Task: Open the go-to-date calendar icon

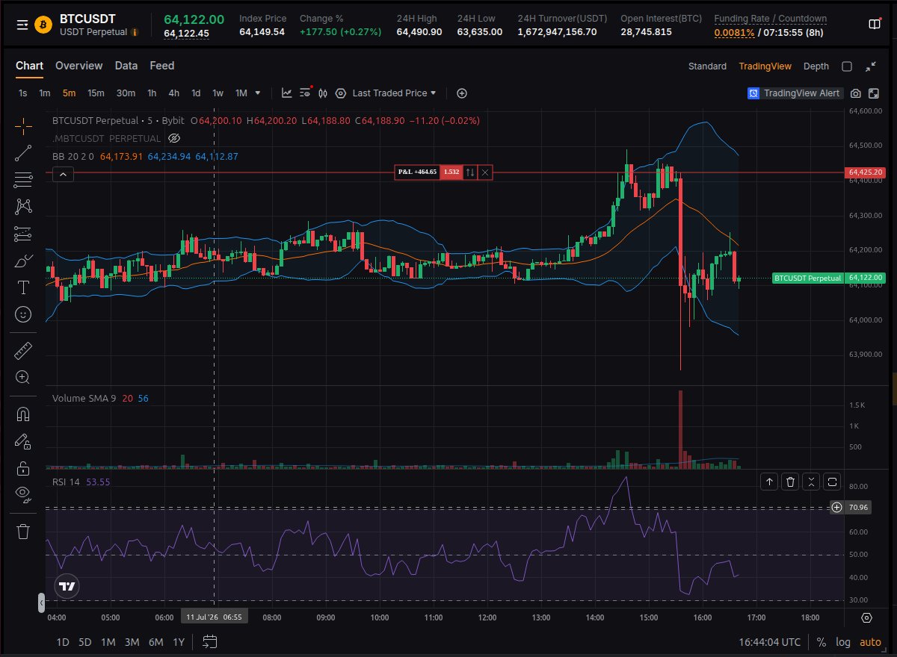Action: coord(209,642)
